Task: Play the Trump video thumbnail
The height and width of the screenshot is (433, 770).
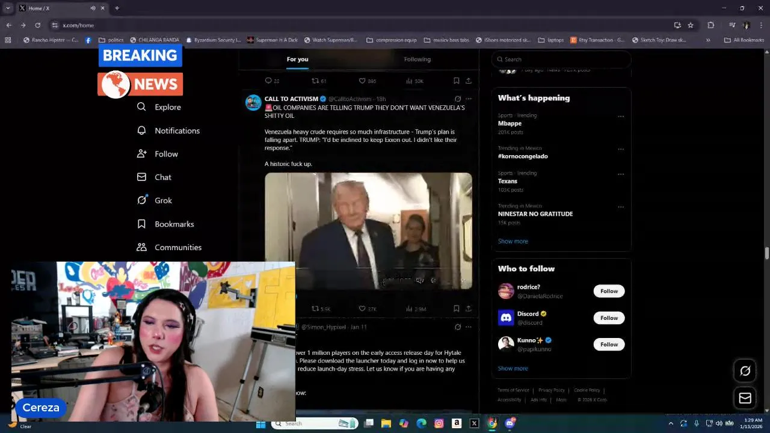Action: click(x=368, y=231)
